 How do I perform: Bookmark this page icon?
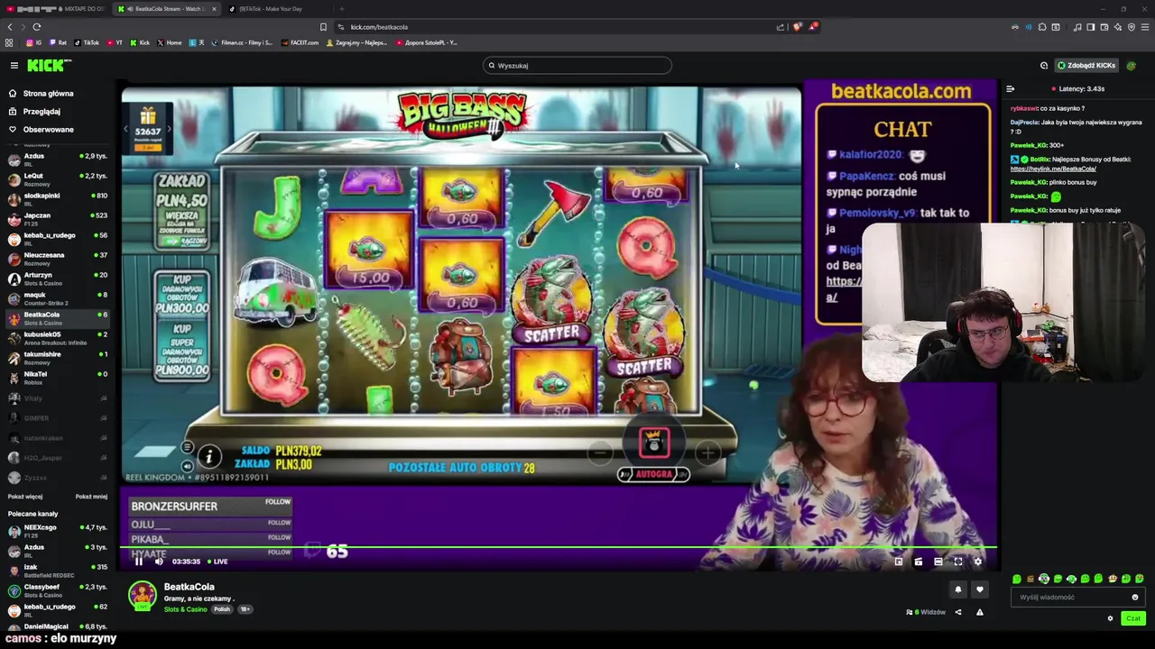tap(323, 27)
